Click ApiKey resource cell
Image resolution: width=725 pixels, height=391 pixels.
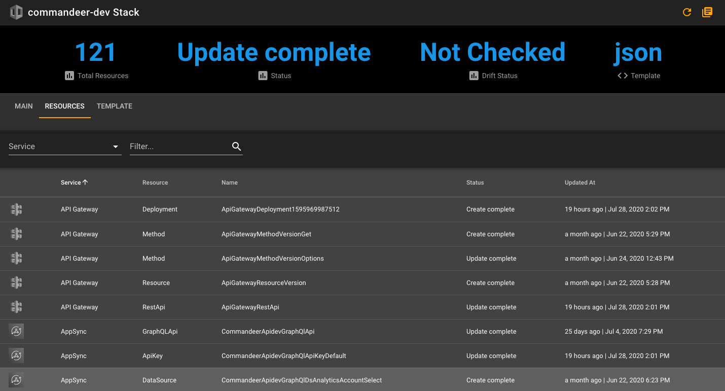pyautogui.click(x=153, y=356)
